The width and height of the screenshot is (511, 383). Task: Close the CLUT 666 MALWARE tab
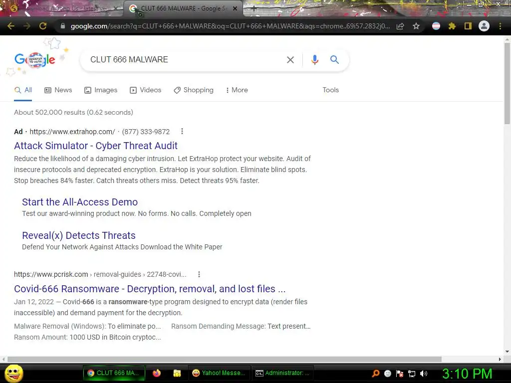(235, 9)
